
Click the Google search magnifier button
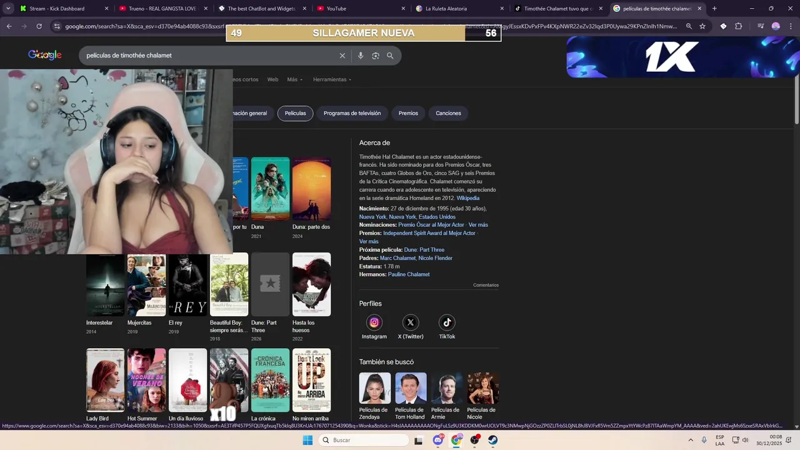(390, 56)
